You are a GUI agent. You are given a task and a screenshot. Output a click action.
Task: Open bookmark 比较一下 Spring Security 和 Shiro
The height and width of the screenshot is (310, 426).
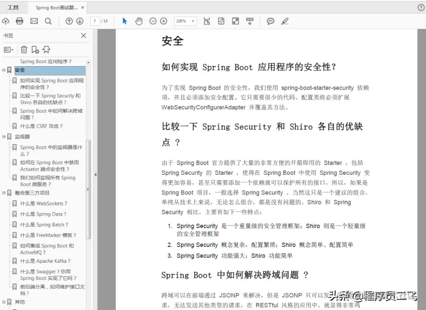pyautogui.click(x=50, y=99)
